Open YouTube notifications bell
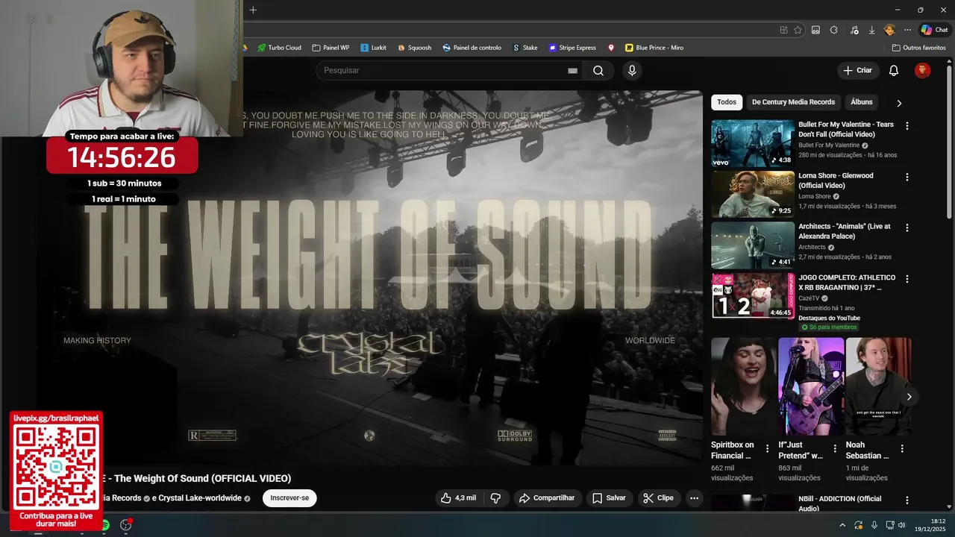 [x=894, y=71]
